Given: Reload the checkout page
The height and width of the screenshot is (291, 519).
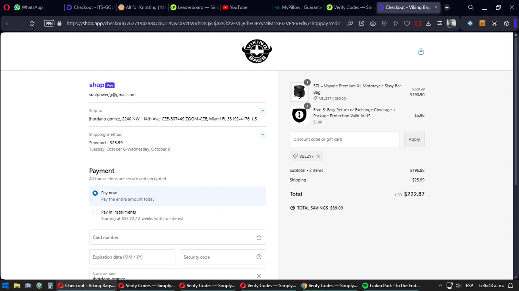Looking at the screenshot, I should click(x=32, y=23).
